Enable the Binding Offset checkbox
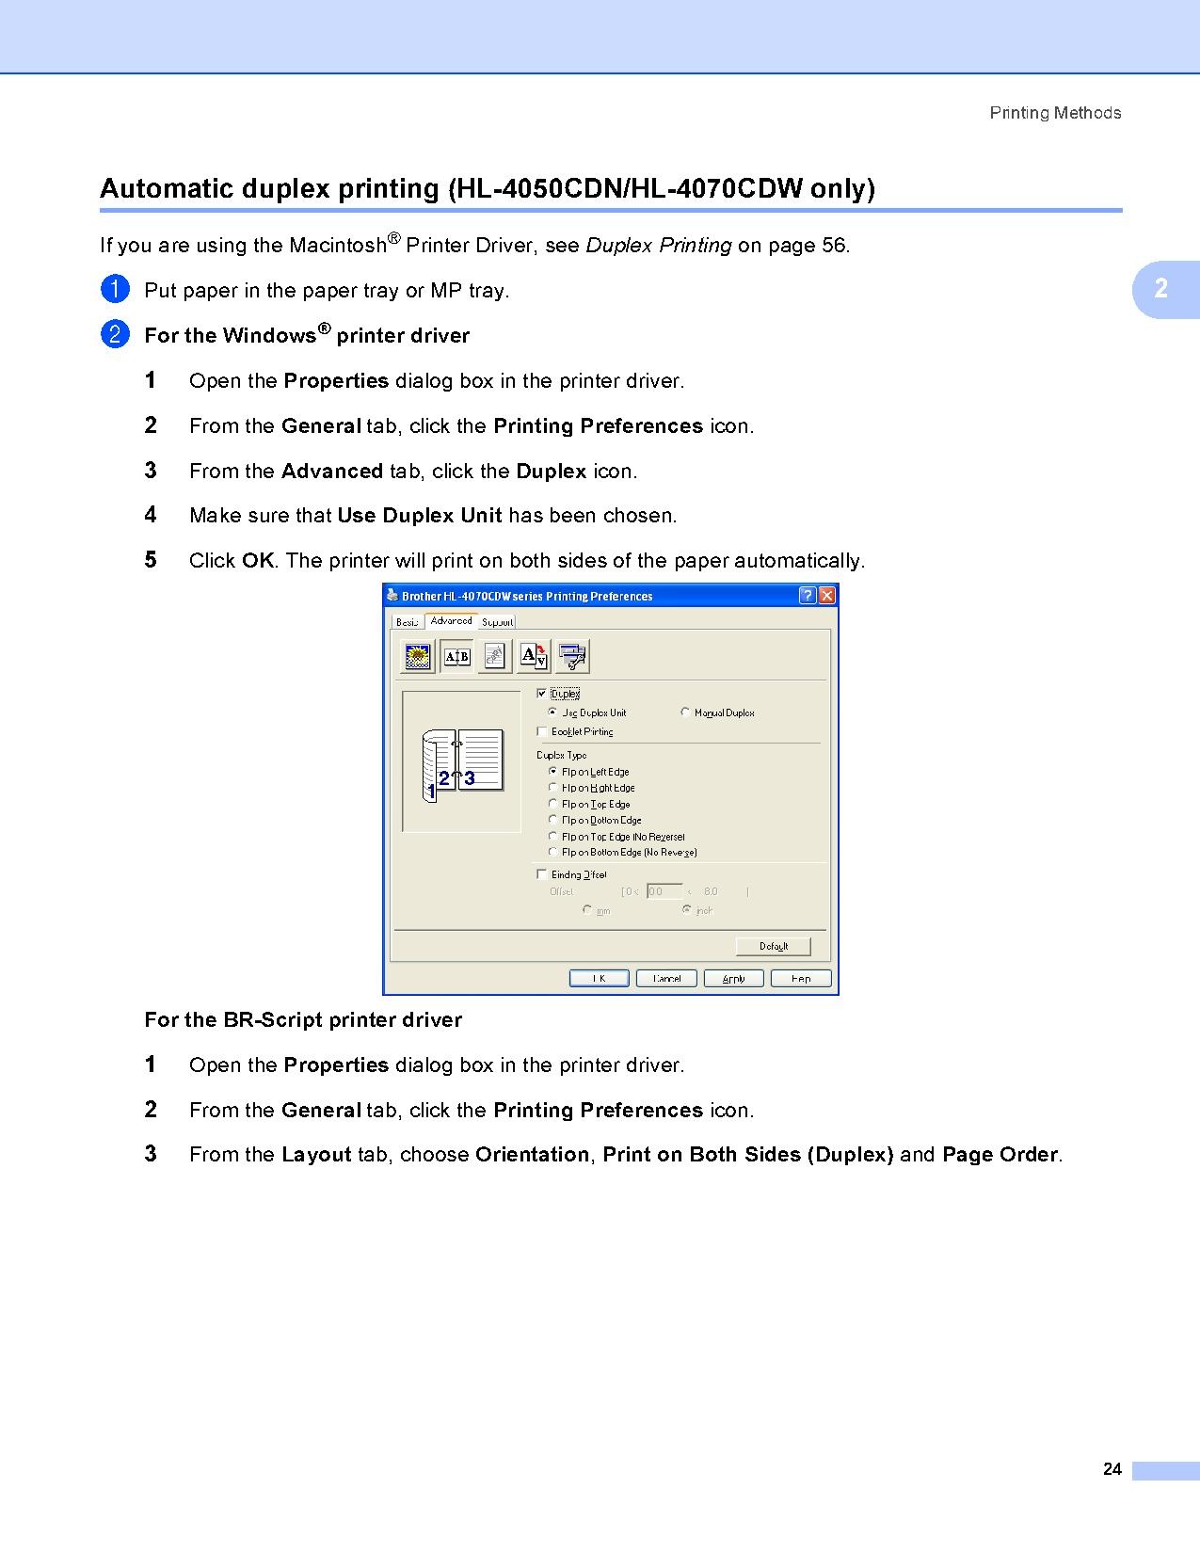1200x1553 pixels. 541,874
